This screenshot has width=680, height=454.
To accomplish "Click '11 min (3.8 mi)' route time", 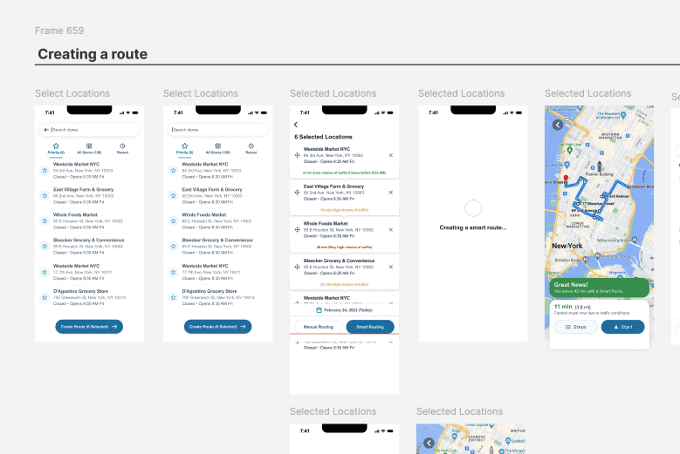I will pos(573,307).
